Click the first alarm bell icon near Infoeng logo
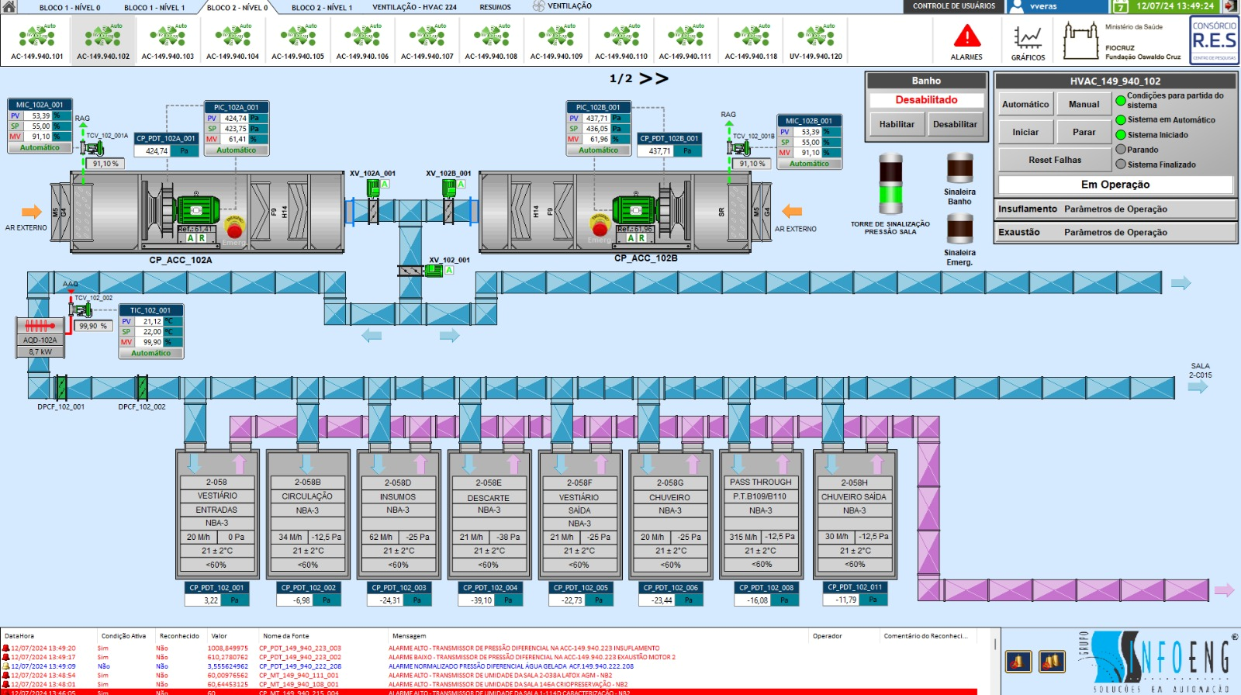 tap(1018, 661)
